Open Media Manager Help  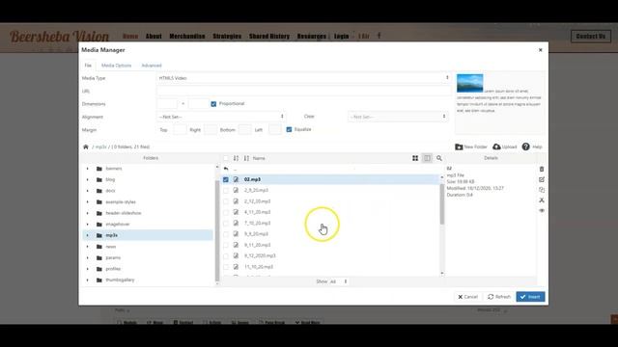pos(532,147)
